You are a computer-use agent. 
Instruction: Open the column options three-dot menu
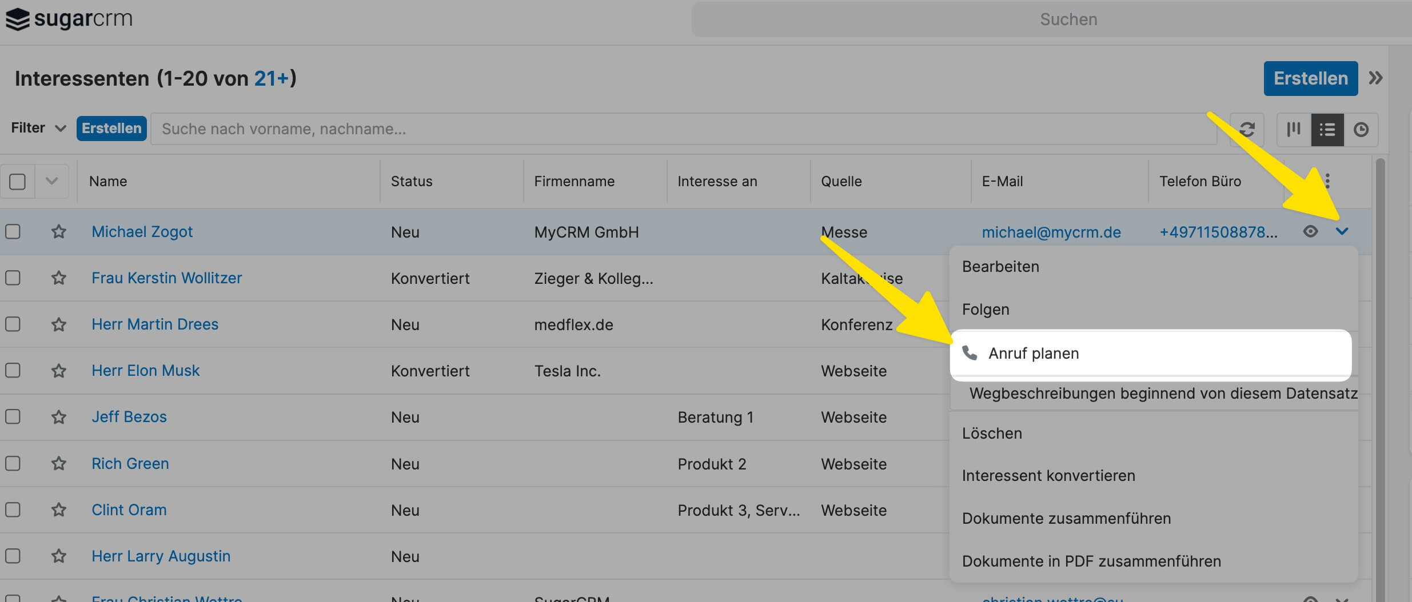click(1327, 181)
